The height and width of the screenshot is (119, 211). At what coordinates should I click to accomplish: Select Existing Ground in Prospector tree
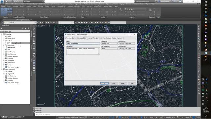coord(16,43)
